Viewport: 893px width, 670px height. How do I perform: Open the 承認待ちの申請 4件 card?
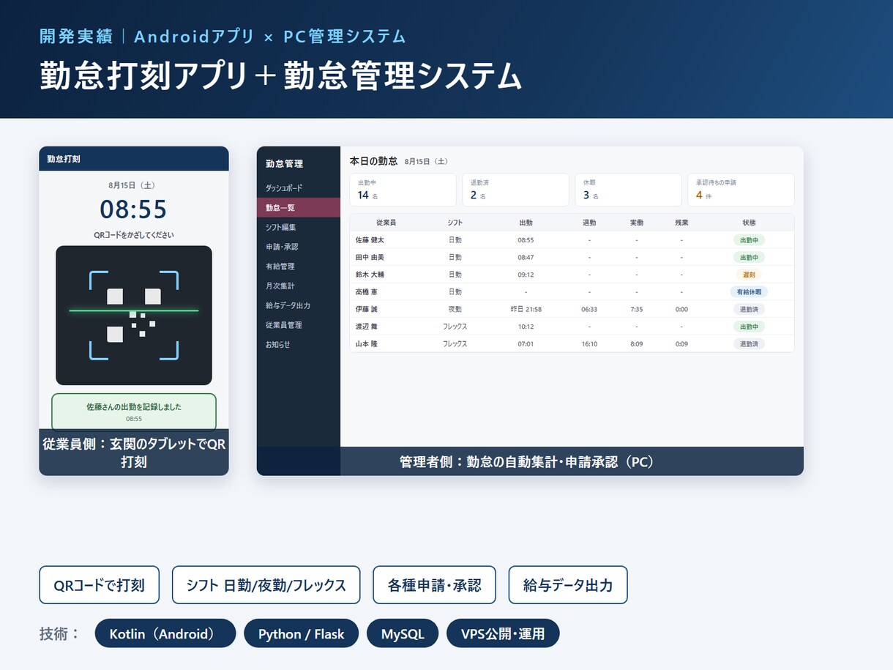coord(741,190)
